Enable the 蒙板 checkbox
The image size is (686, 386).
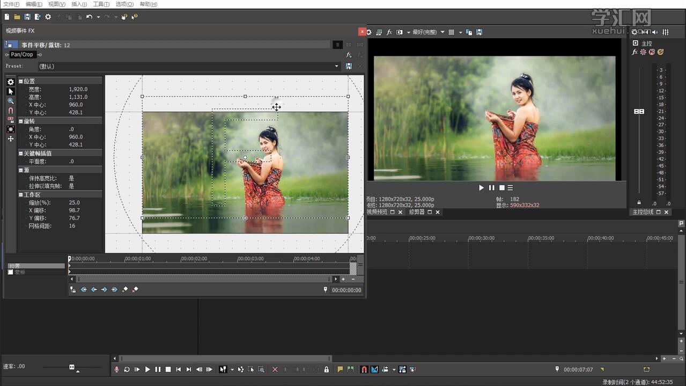click(x=10, y=272)
